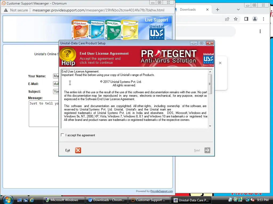Click the red Exit X icon
273x204 pixels.
point(78,150)
